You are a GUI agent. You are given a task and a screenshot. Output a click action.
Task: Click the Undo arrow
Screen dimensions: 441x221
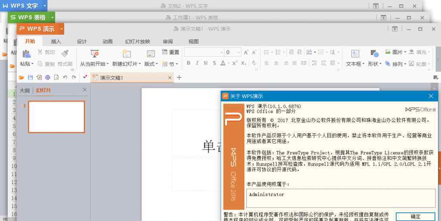pyautogui.click(x=65, y=77)
